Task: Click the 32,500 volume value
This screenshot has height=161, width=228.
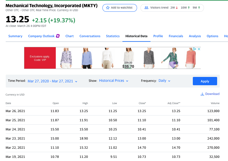Action: [214, 157]
